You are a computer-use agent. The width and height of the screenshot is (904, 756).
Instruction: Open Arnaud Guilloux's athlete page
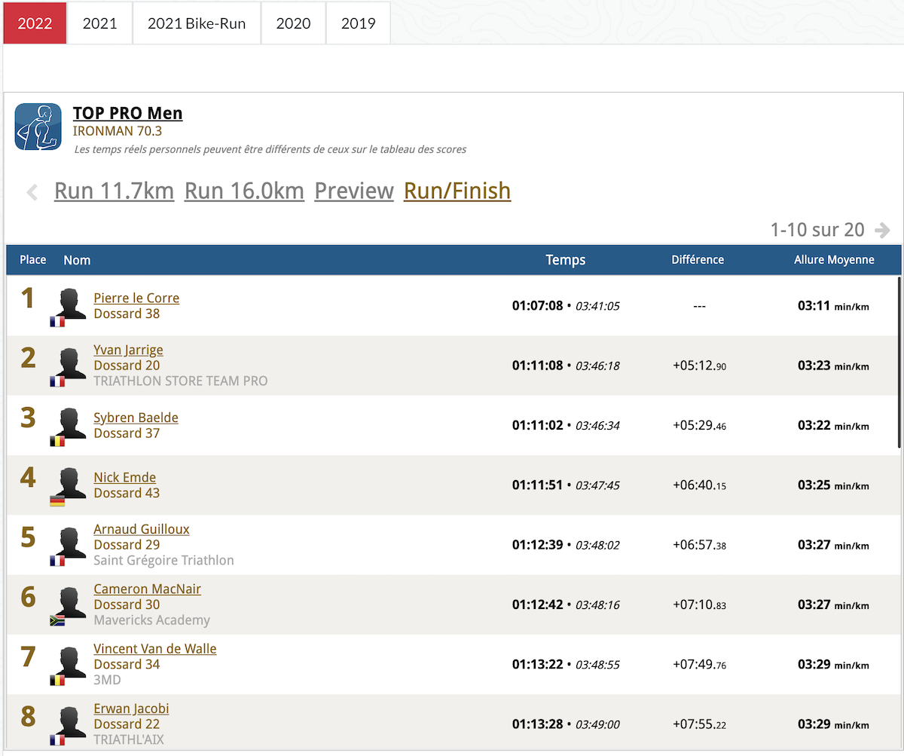click(x=142, y=529)
